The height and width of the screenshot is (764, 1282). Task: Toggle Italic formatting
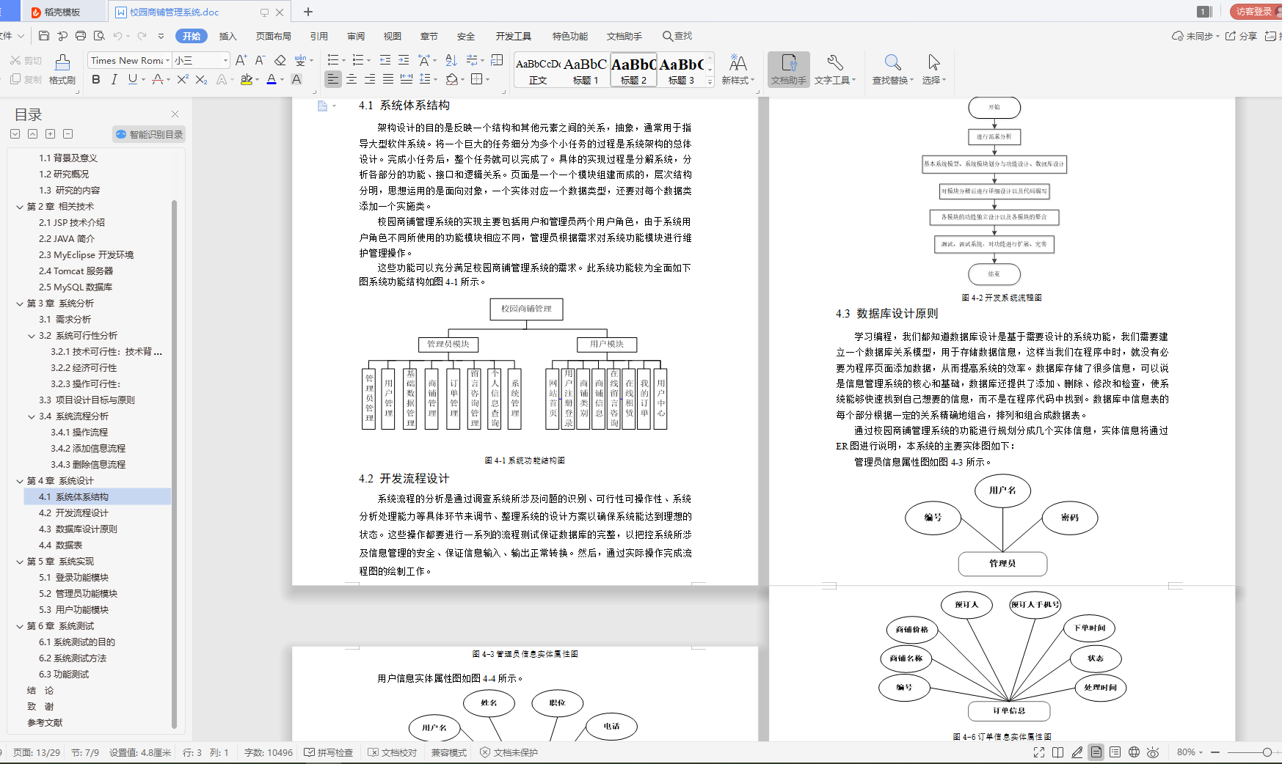click(x=114, y=79)
